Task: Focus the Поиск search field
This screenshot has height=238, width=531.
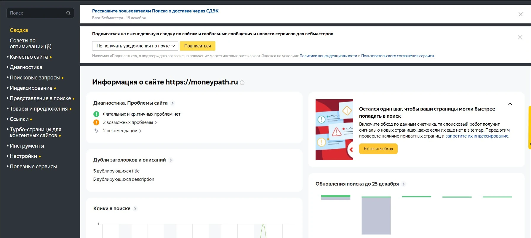Action: (x=40, y=13)
